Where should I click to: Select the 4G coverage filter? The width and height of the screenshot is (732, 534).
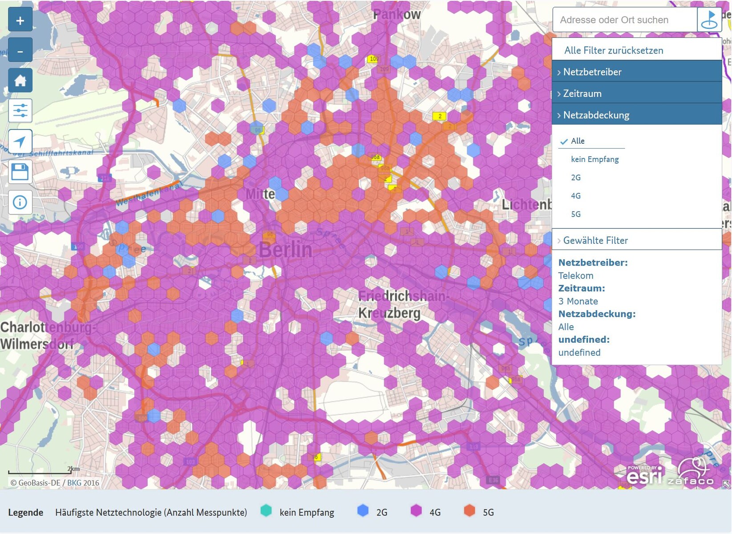pos(576,196)
